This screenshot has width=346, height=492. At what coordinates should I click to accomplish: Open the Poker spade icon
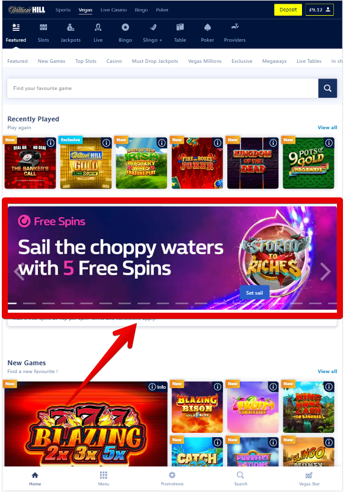207,28
